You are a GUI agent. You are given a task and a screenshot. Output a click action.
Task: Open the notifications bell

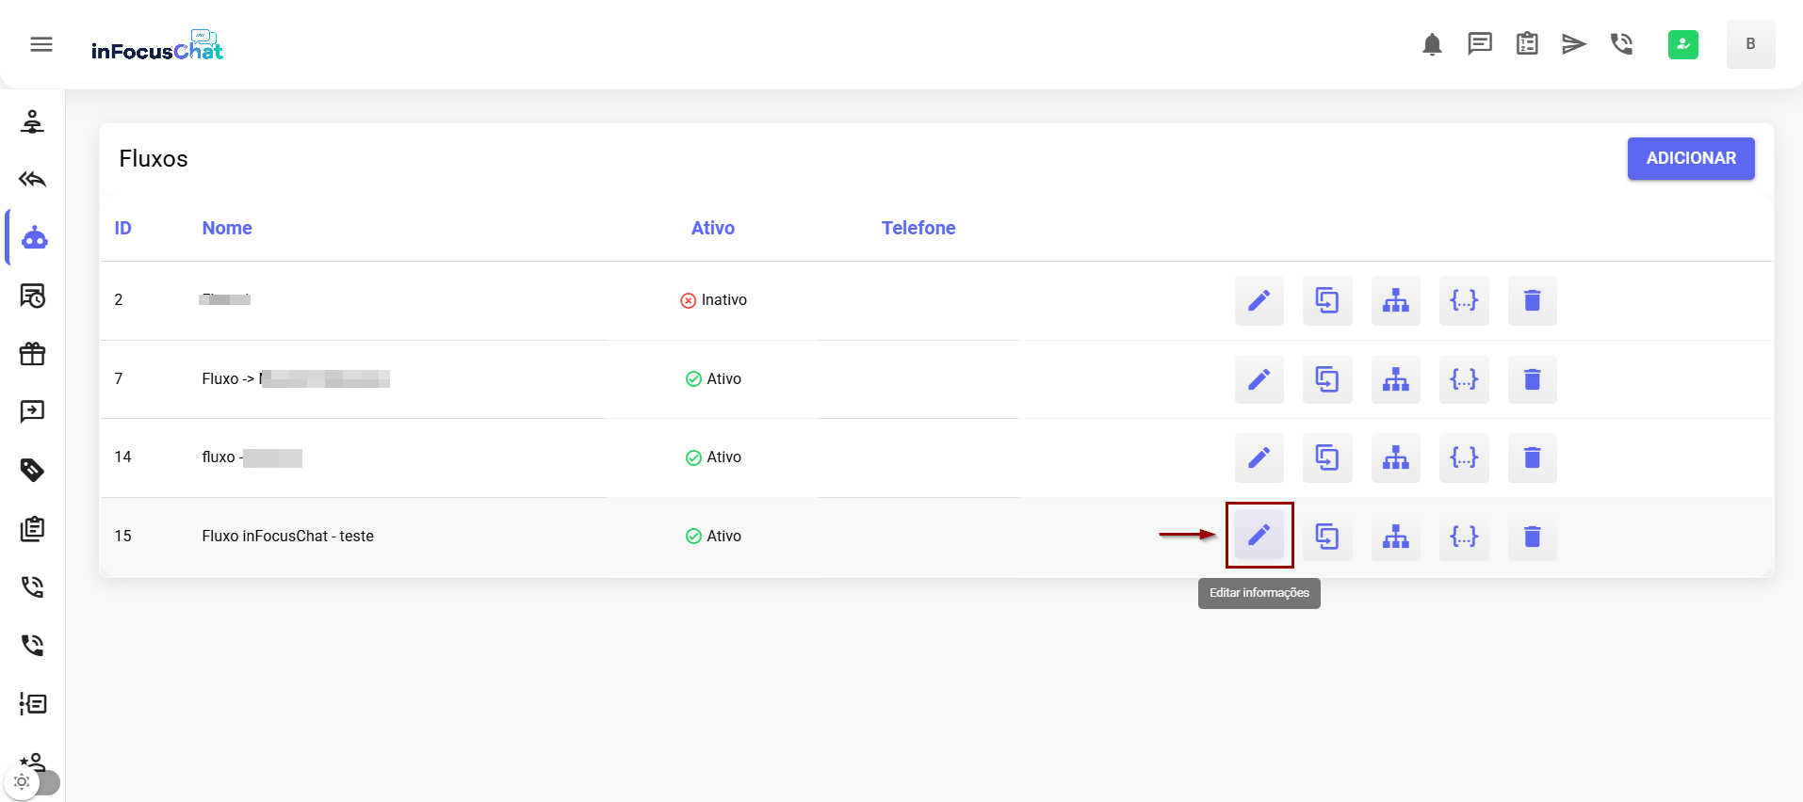pos(1432,44)
